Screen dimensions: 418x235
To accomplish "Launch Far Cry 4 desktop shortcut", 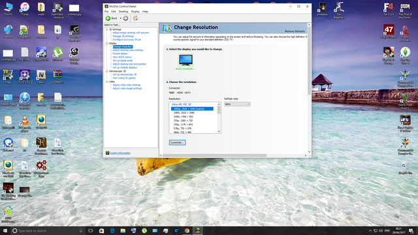I will click(389, 9).
